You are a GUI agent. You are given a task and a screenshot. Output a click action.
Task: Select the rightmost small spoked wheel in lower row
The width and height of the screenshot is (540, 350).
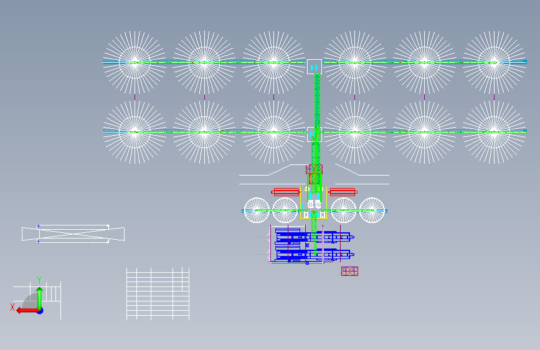372,210
